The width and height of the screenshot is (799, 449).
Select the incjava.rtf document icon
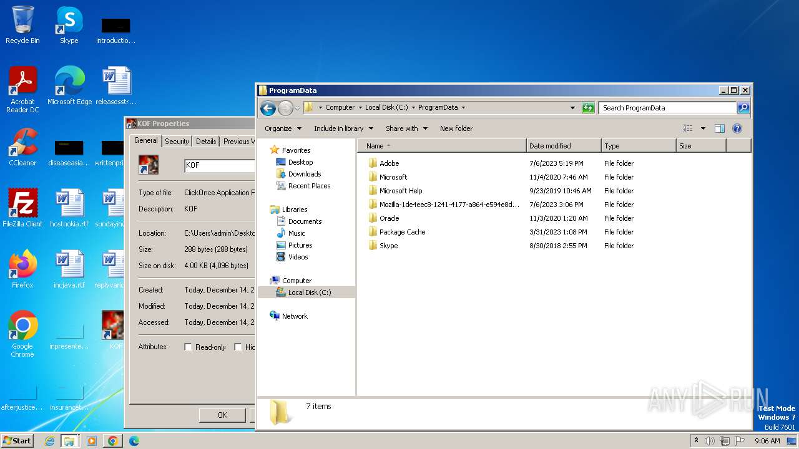click(x=69, y=269)
